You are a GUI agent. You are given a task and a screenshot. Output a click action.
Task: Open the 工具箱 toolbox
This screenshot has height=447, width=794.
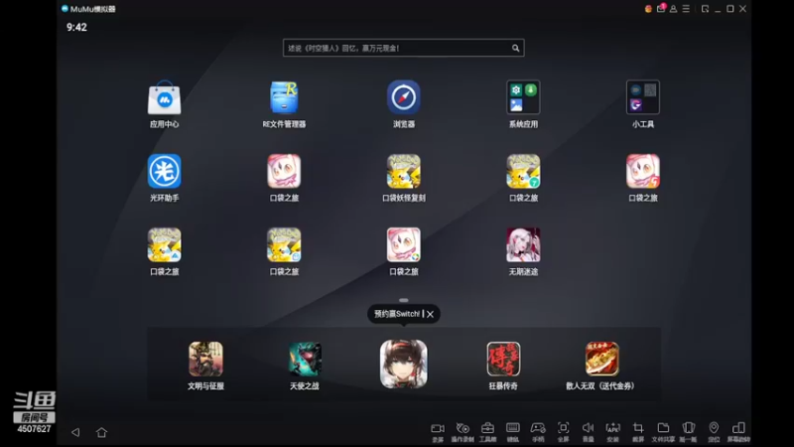(487, 432)
